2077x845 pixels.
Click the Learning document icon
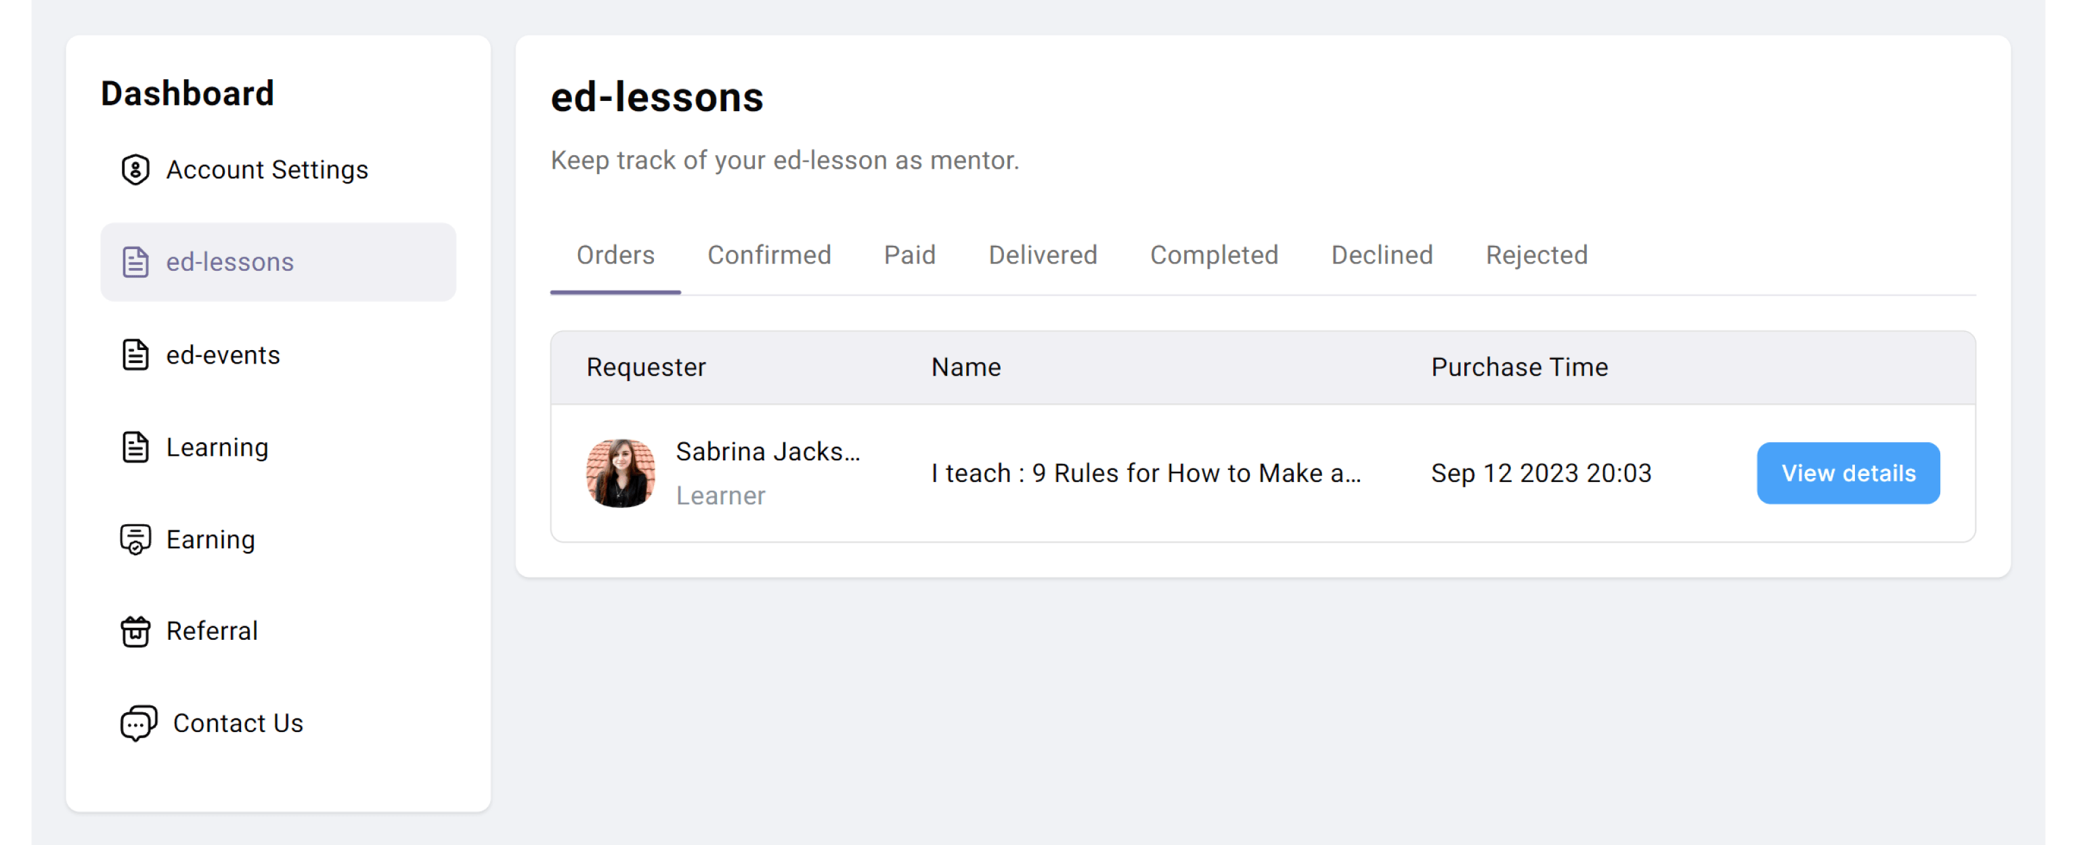click(x=135, y=447)
